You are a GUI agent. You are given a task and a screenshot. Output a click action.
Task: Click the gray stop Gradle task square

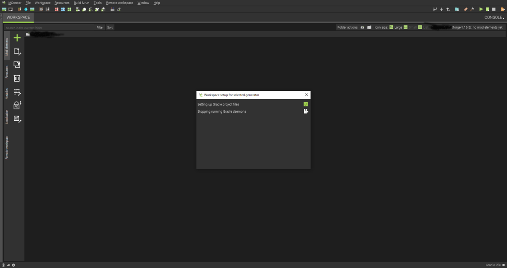click(493, 9)
